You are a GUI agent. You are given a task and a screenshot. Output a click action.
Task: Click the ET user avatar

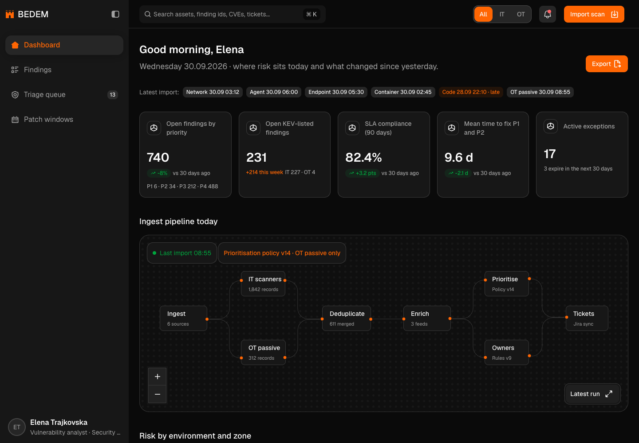17,427
